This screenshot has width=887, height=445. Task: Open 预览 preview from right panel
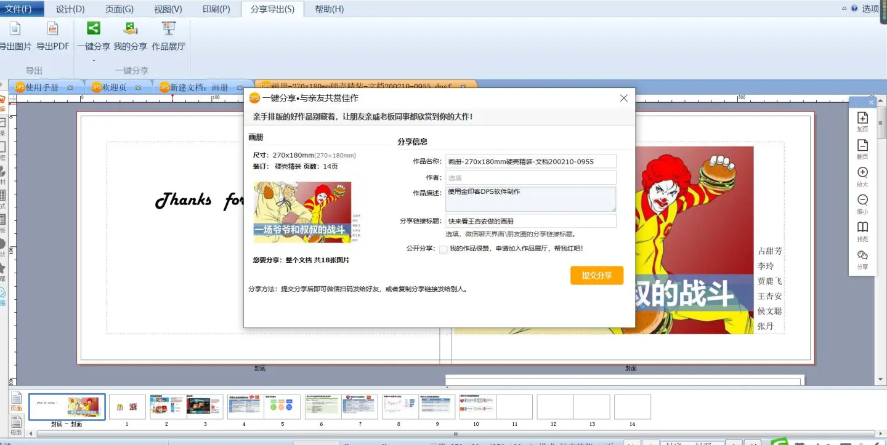862,228
